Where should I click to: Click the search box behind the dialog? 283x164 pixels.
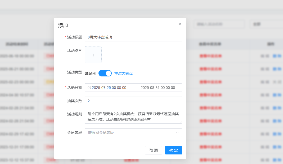[x=219, y=24]
